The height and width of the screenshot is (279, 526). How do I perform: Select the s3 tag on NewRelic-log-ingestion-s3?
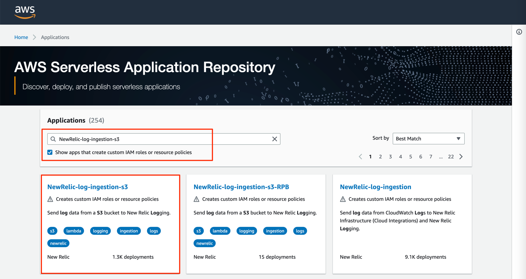(x=52, y=231)
